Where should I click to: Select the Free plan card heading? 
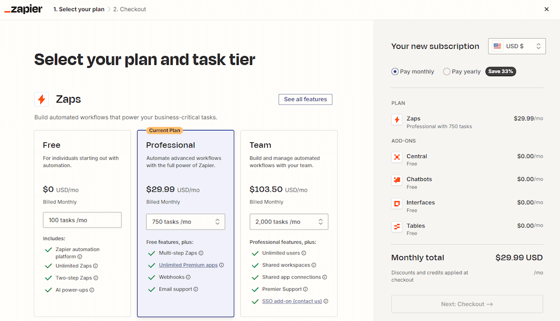(52, 145)
